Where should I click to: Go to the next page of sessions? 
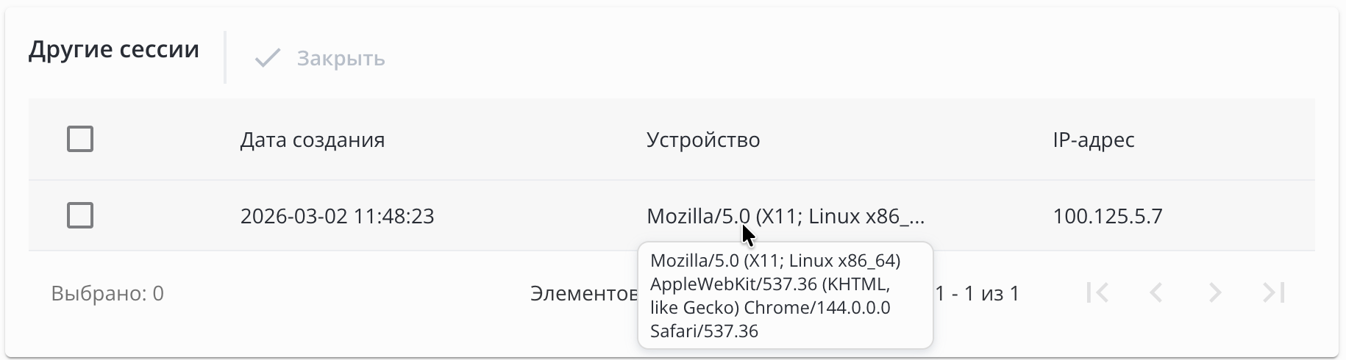coord(1215,292)
